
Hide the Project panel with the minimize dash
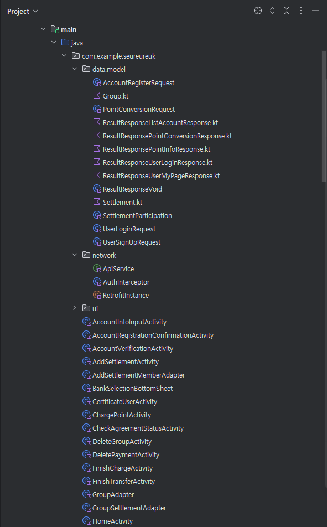315,11
